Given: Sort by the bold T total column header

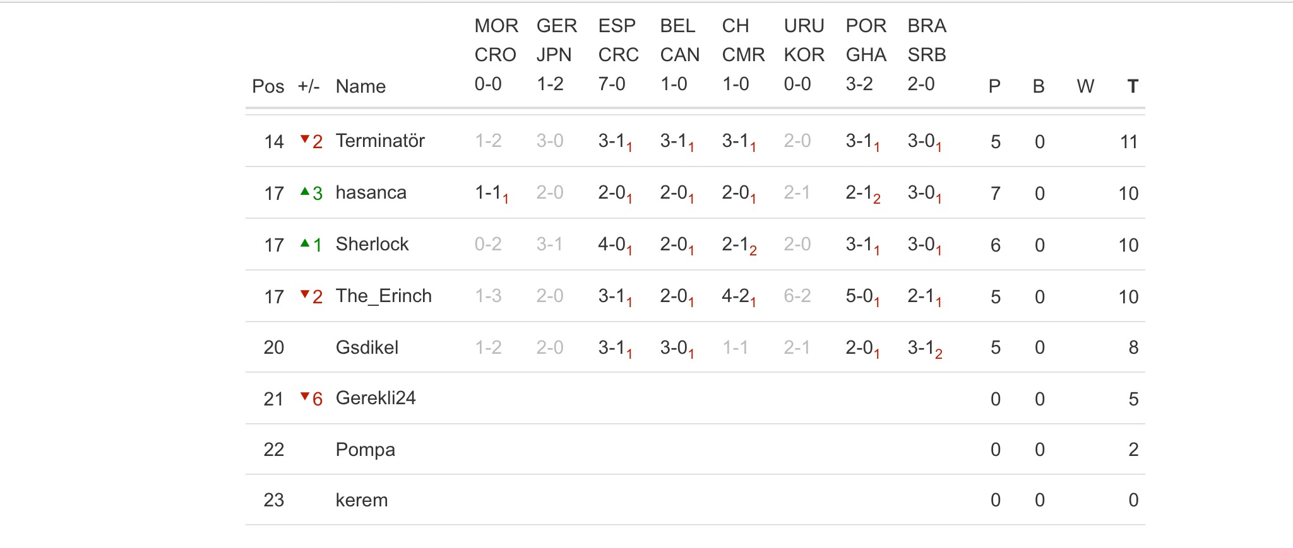Looking at the screenshot, I should click(1133, 86).
